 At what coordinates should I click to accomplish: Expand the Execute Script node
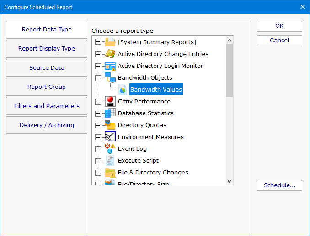coord(98,161)
